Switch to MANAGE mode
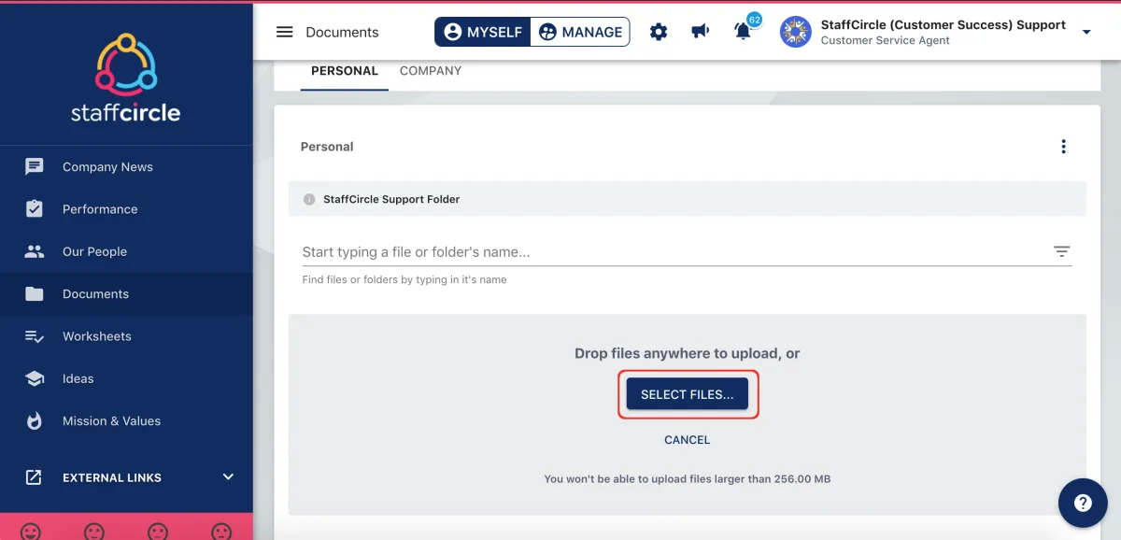Image resolution: width=1121 pixels, height=540 pixels. click(x=580, y=32)
